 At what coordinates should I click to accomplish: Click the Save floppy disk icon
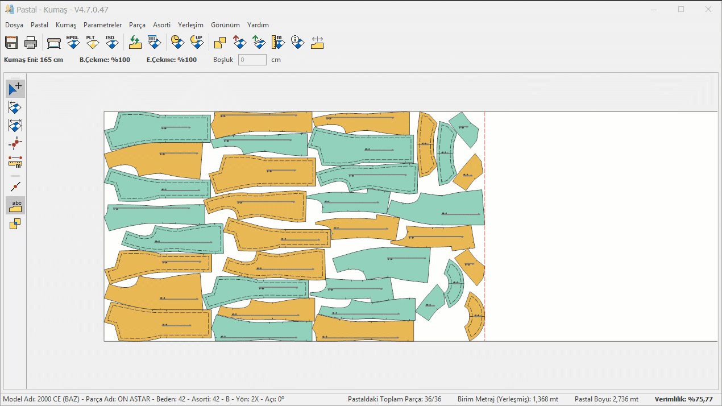tap(11, 42)
